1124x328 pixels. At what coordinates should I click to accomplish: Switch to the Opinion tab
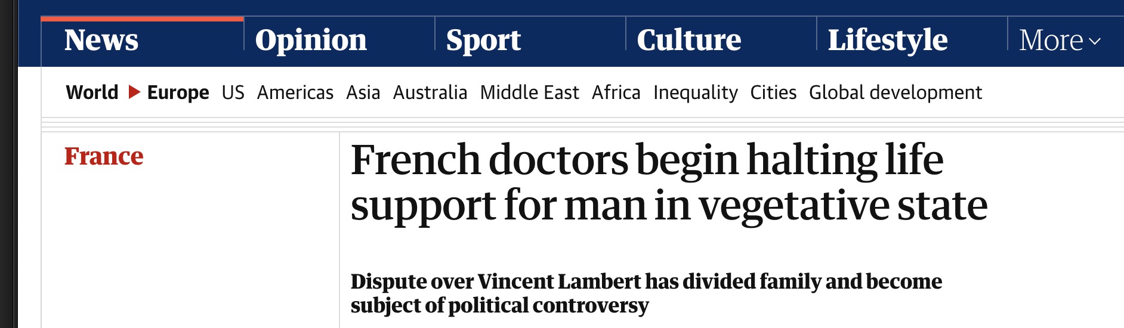pos(311,41)
